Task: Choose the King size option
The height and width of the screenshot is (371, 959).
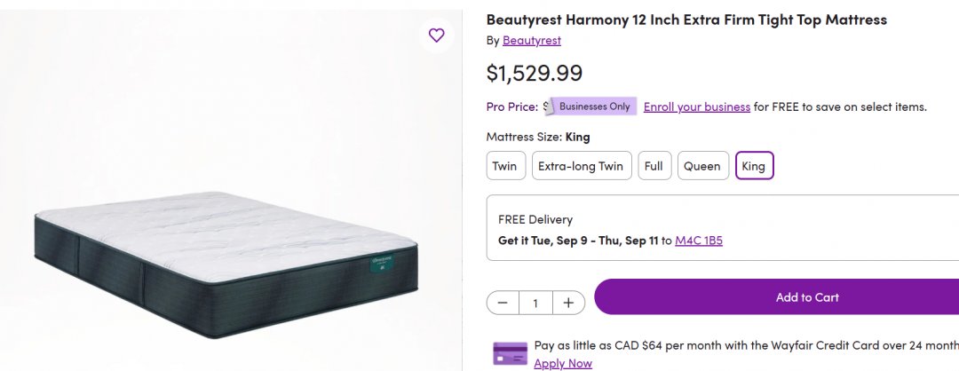Action: tap(754, 166)
